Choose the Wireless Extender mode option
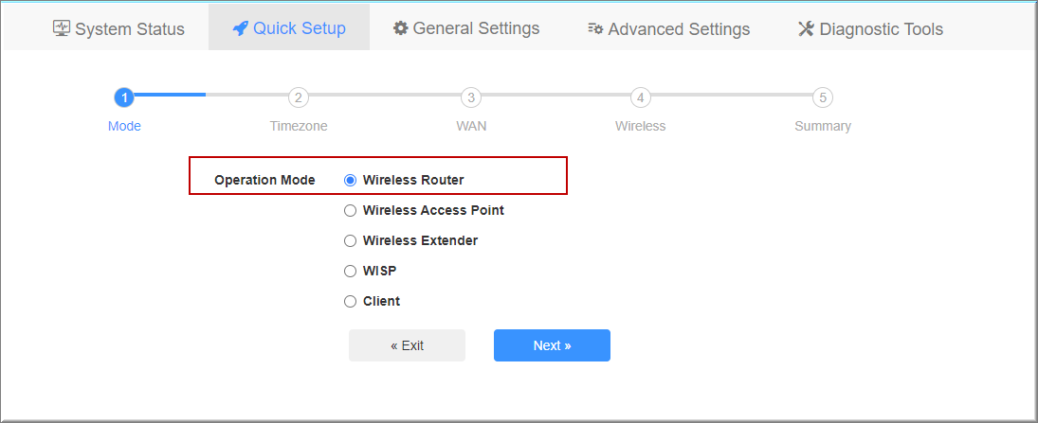 point(350,241)
